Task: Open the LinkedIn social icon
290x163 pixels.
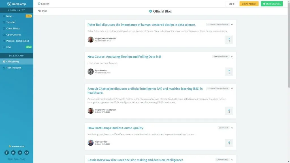Action: coord(20,153)
